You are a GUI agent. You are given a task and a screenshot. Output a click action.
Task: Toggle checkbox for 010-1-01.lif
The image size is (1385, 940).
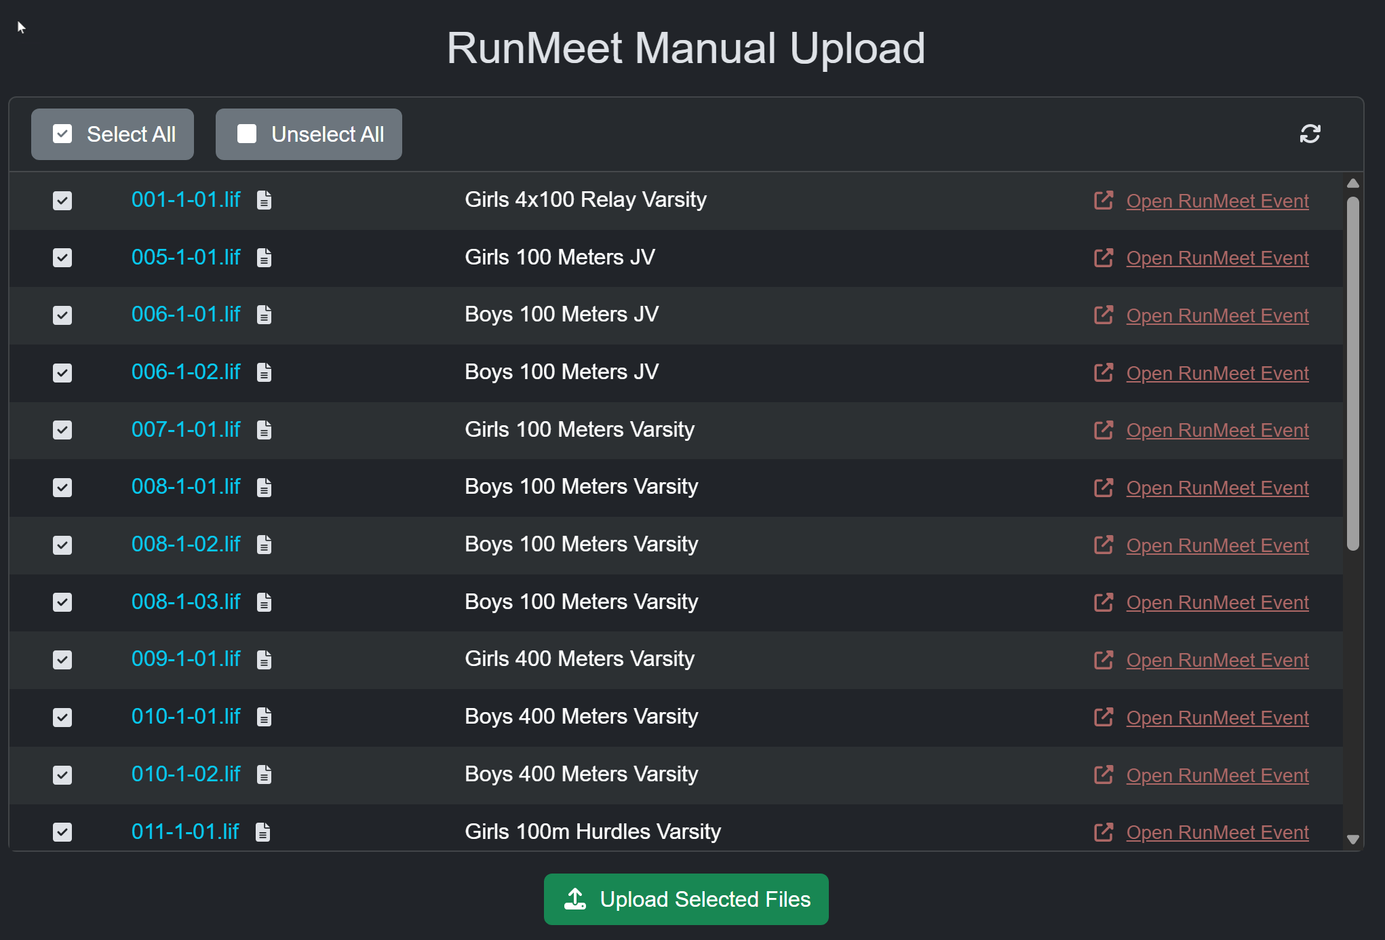point(62,718)
